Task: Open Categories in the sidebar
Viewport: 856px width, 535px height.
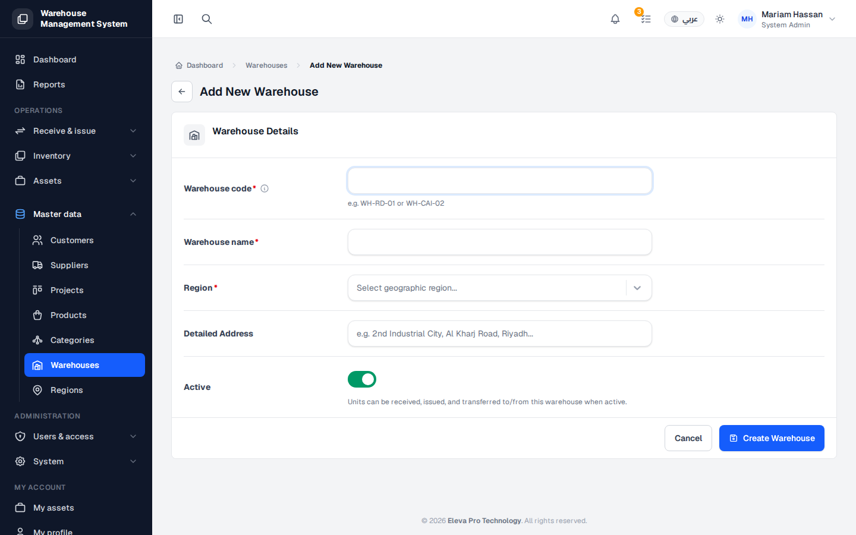Action: point(84,340)
